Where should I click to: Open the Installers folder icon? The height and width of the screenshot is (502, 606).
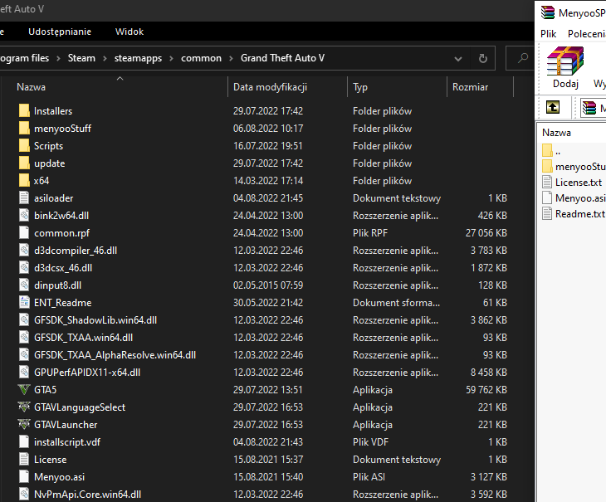coord(24,111)
